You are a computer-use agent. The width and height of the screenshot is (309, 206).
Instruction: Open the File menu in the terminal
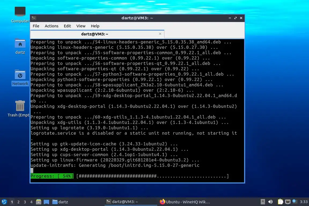pos(36,26)
